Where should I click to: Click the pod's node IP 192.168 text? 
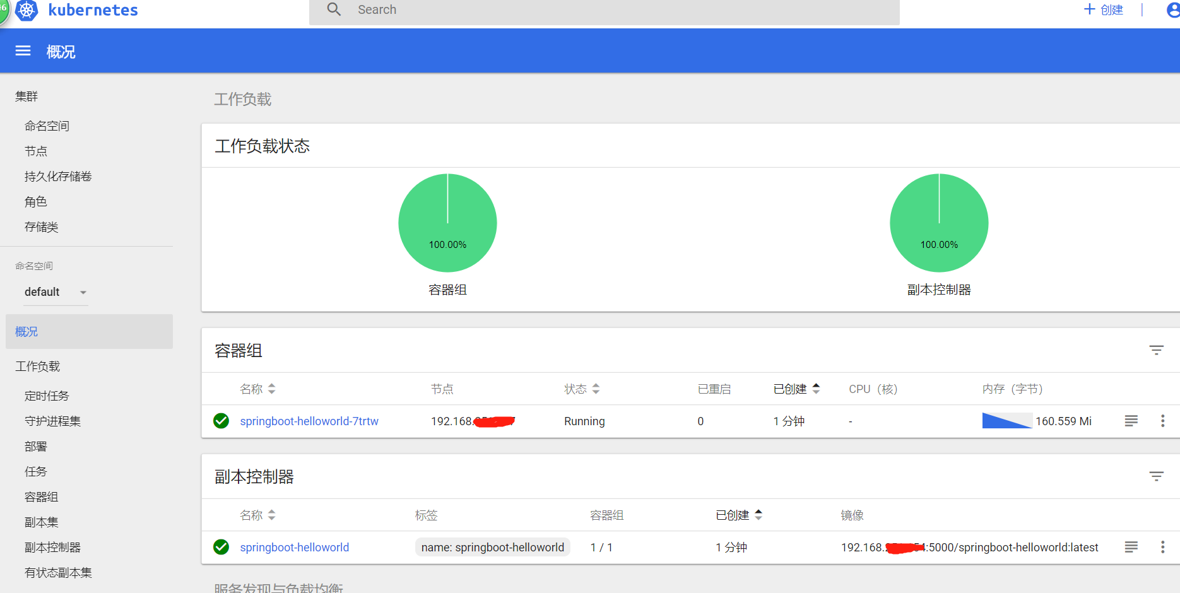(473, 421)
